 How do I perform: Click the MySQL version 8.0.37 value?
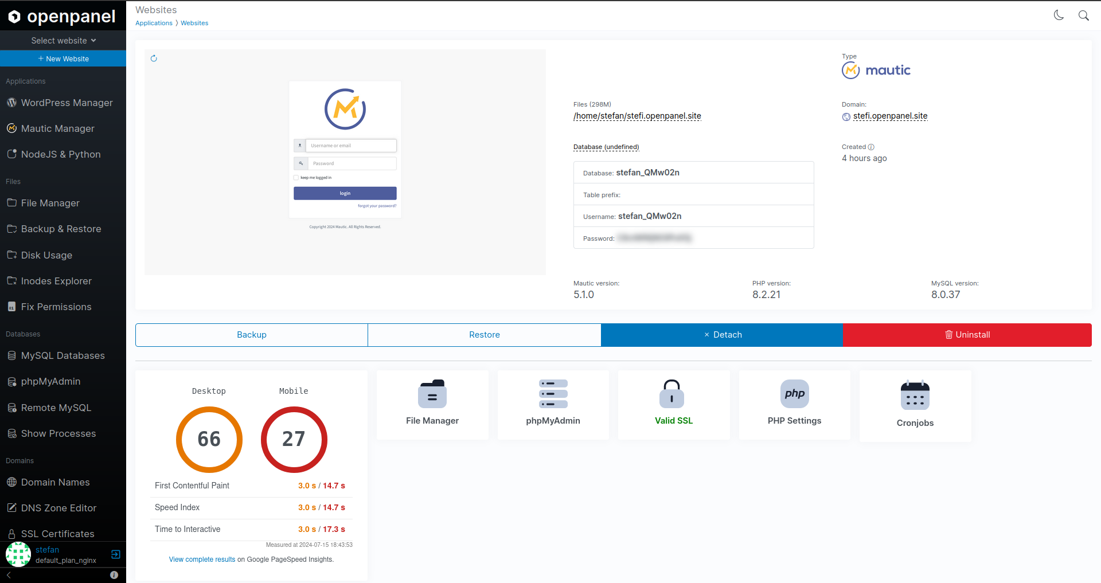[946, 295]
